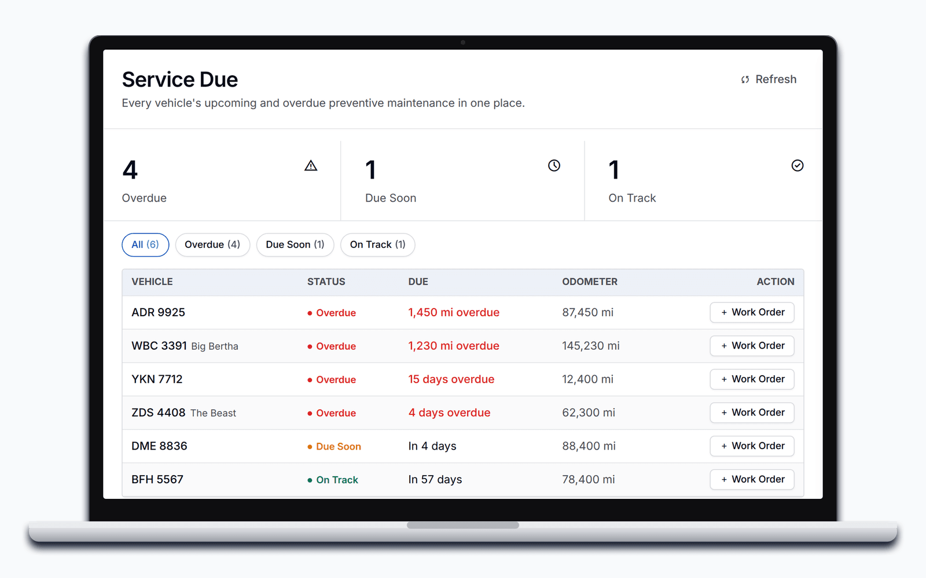
Task: Click the preventive maintenance subtitle text
Action: click(x=324, y=103)
